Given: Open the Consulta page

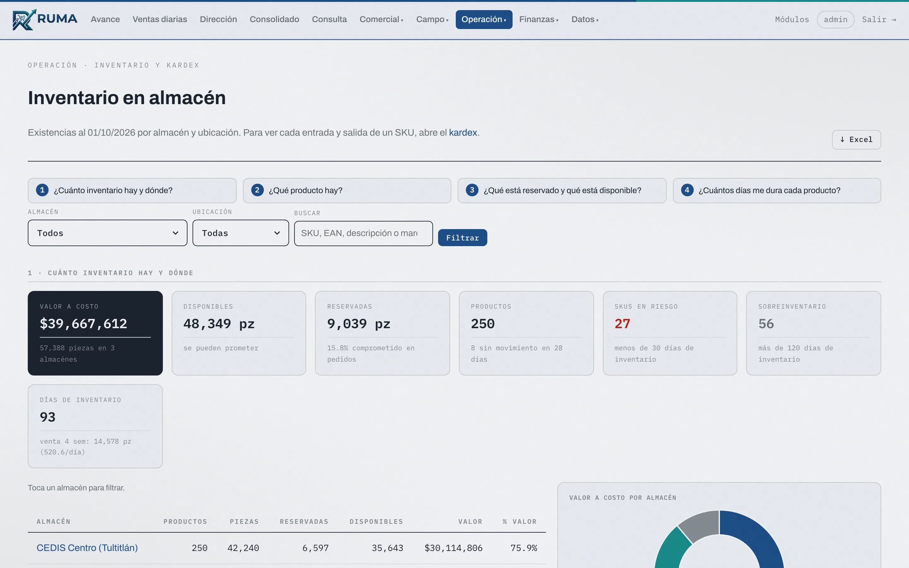Looking at the screenshot, I should click(329, 20).
